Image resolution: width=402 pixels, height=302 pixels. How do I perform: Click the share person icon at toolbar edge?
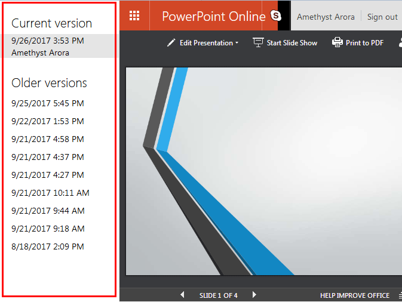(399, 42)
